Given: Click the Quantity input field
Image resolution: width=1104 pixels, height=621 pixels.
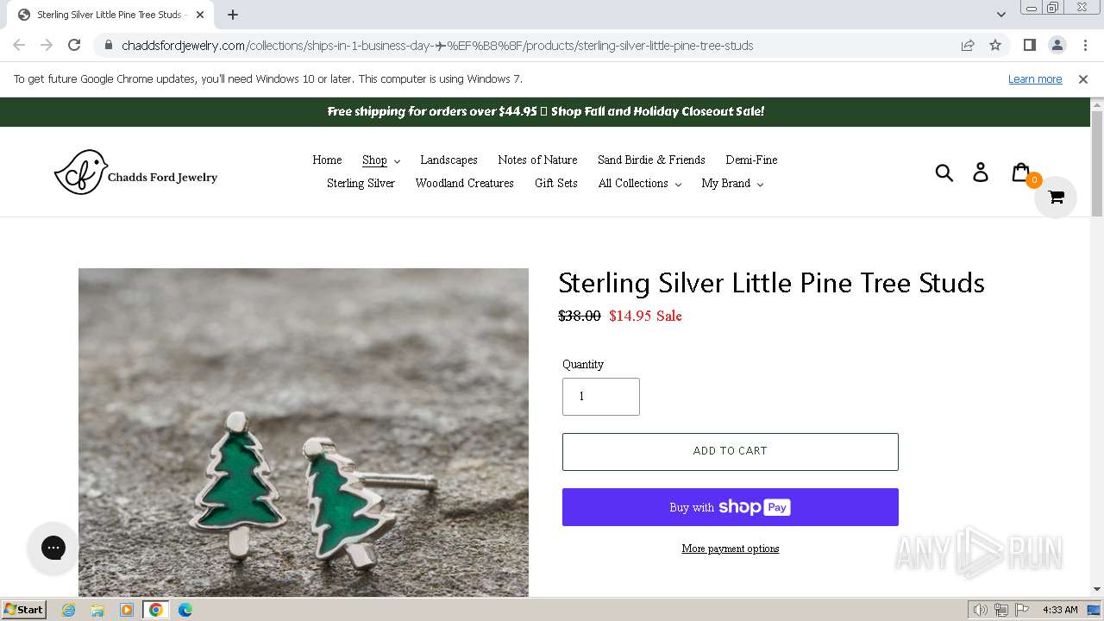Looking at the screenshot, I should (x=600, y=397).
